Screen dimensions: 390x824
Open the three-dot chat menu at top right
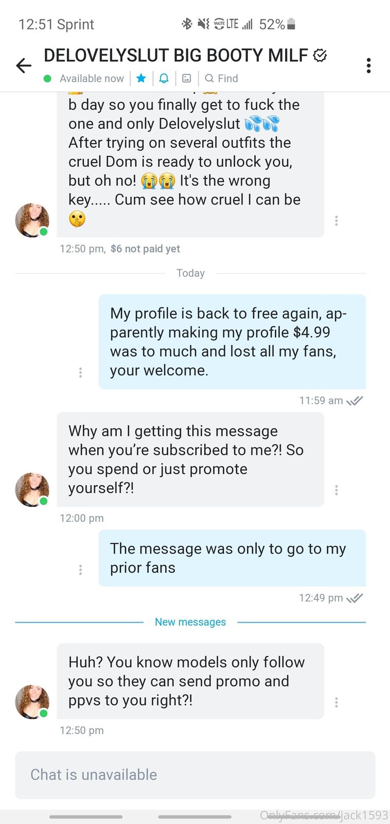pyautogui.click(x=368, y=65)
